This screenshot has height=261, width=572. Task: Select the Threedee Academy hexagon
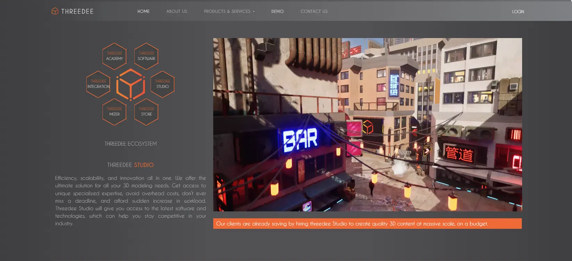(x=114, y=56)
